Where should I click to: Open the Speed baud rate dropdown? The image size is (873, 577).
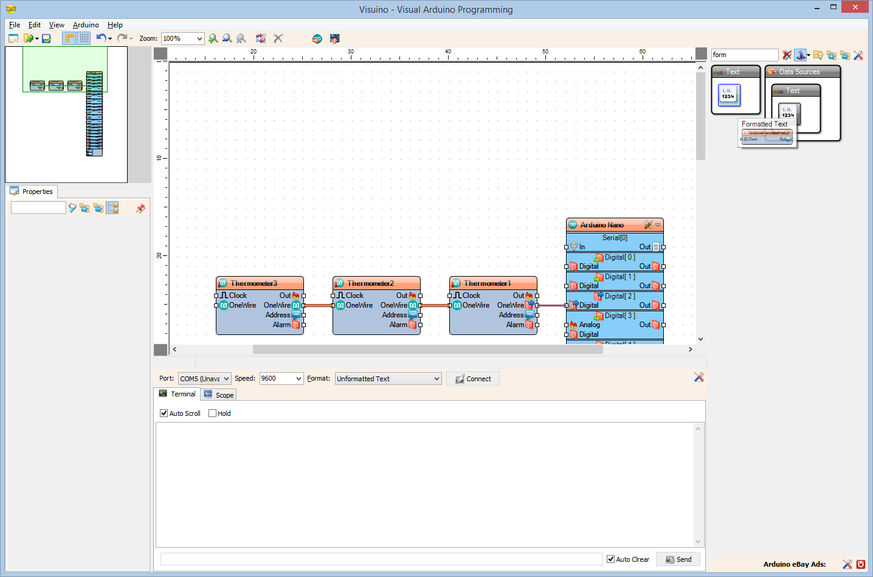pos(298,379)
